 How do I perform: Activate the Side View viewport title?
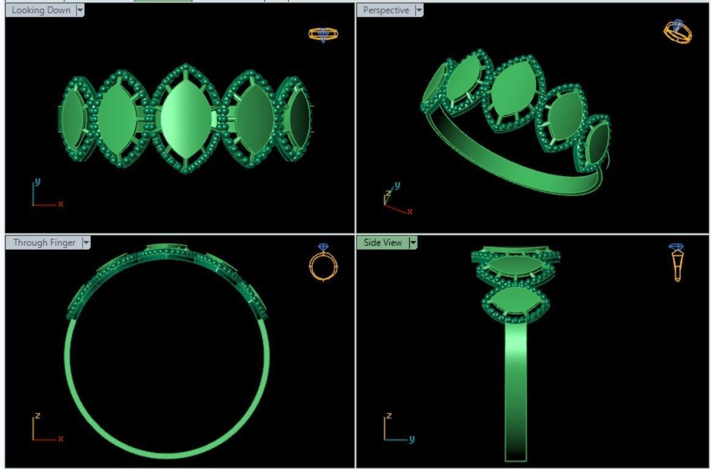(383, 242)
